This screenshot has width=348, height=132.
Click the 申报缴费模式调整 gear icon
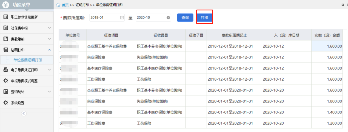[x=5, y=81]
